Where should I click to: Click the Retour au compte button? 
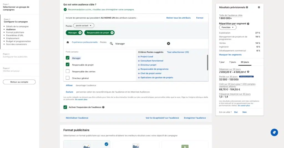(x=19, y=82)
